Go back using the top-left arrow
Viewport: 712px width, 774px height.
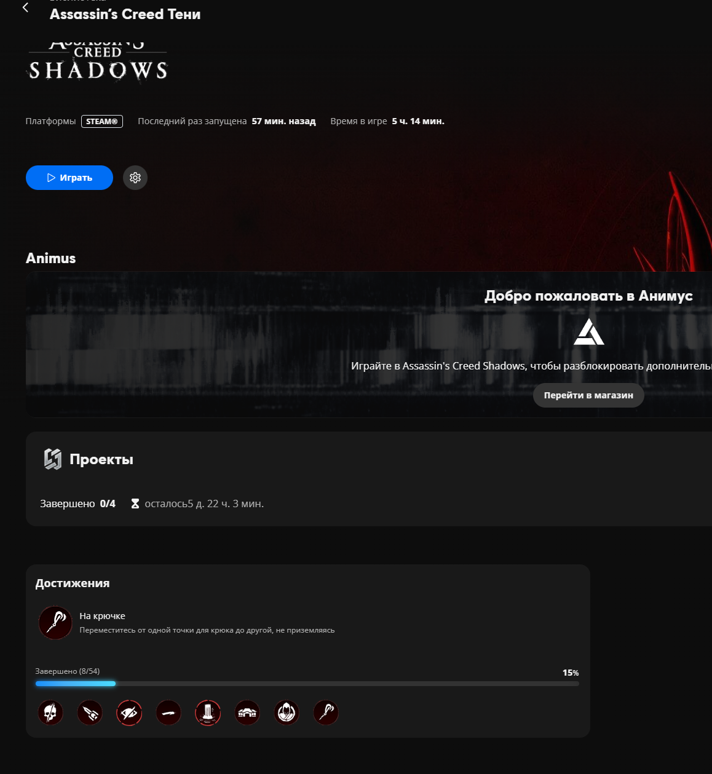[x=25, y=8]
